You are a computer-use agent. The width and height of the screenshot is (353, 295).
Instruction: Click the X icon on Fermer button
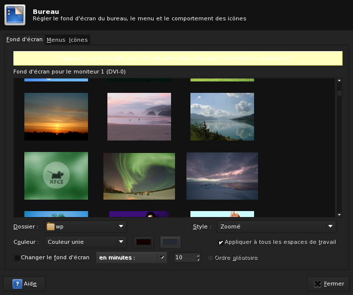[x=317, y=284]
